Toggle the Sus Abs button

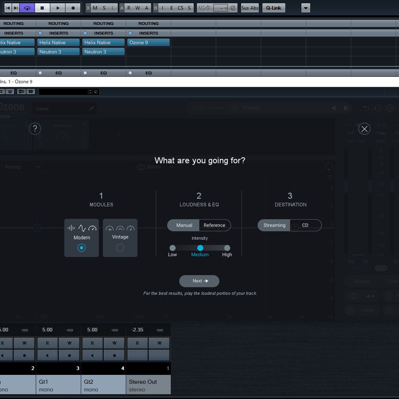[x=250, y=8]
